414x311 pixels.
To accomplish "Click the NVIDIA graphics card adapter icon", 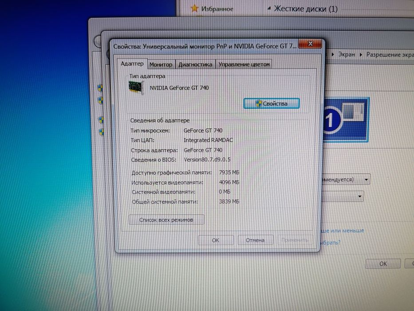I will 136,88.
